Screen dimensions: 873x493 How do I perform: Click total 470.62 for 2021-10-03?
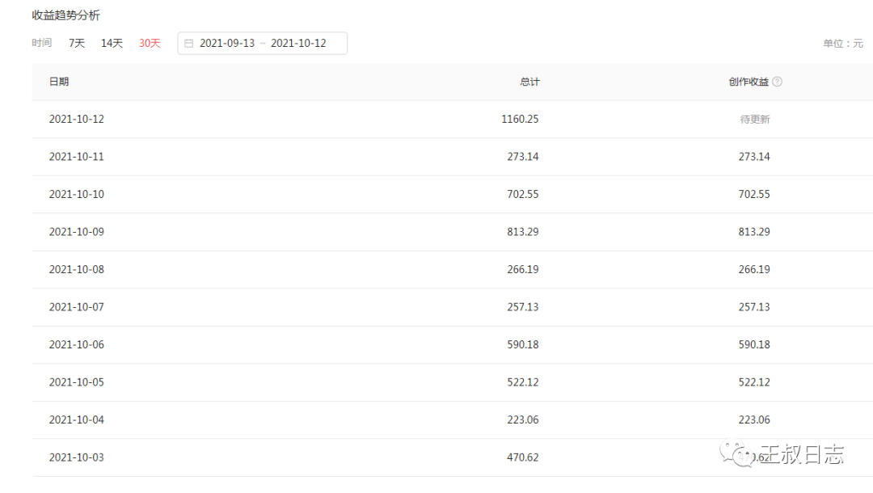523,457
